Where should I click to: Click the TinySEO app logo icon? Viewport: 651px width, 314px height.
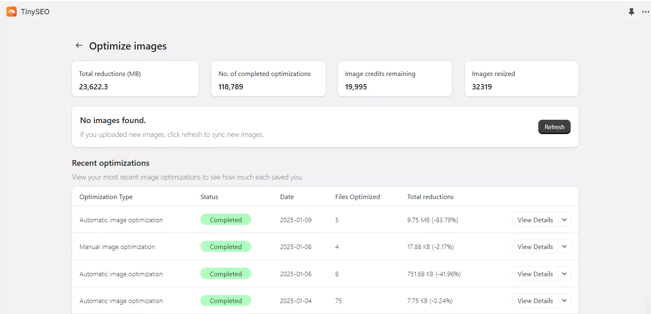click(x=12, y=12)
